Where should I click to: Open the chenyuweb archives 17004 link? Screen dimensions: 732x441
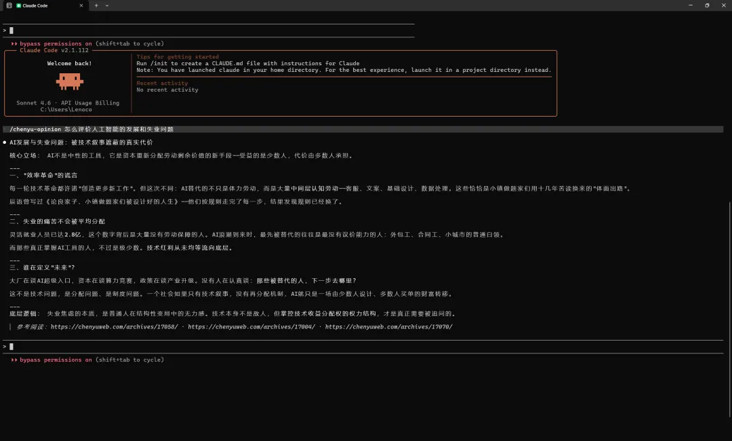pyautogui.click(x=251, y=327)
